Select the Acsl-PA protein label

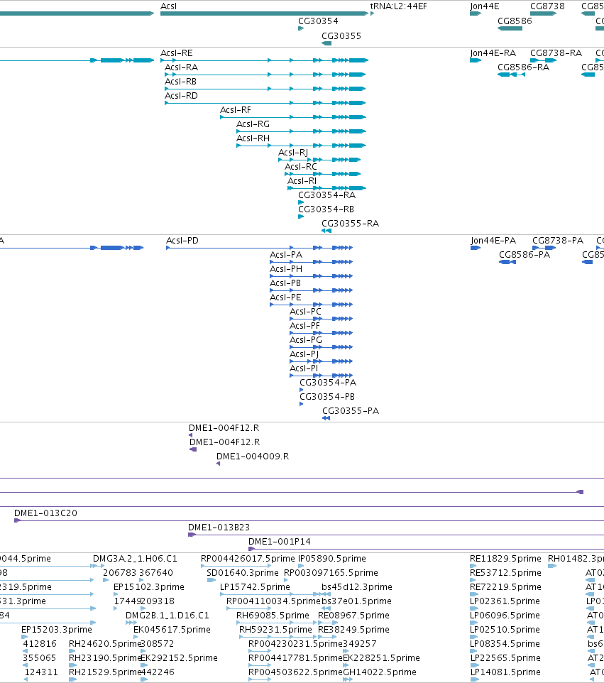click(x=286, y=255)
